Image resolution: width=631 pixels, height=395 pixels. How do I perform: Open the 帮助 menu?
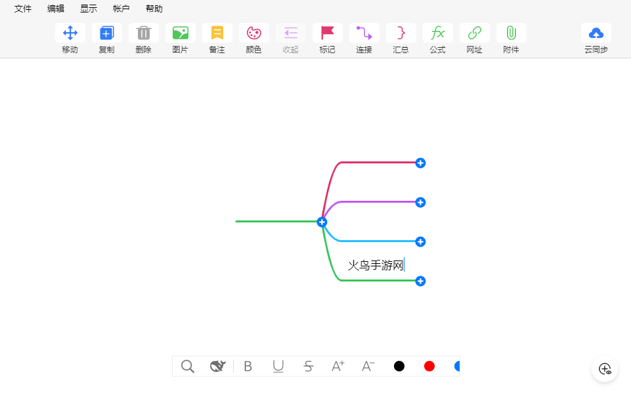[x=154, y=9]
